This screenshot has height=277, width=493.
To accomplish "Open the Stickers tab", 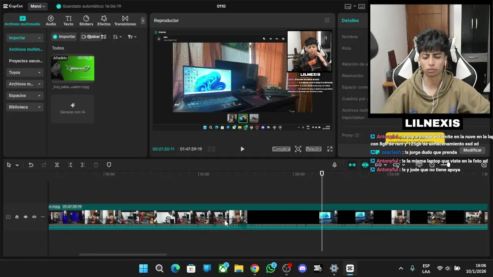I will click(x=86, y=21).
